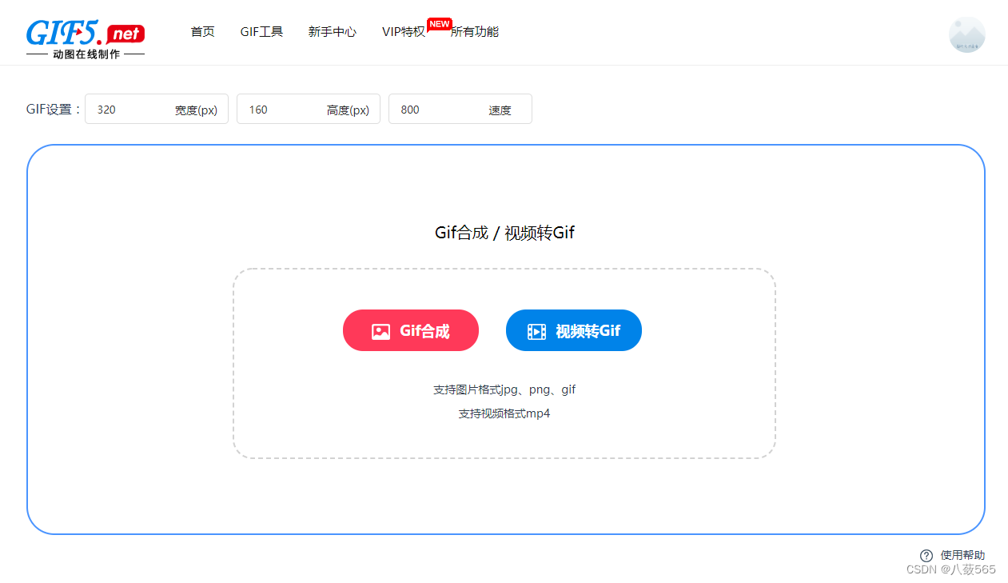Open 新手中心 navigation item
The width and height of the screenshot is (1008, 583).
(x=333, y=32)
